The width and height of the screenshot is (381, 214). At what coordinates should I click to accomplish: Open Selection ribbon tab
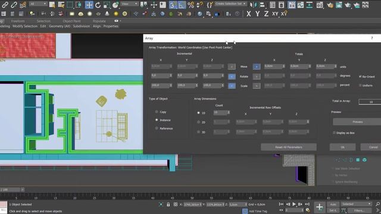tap(43, 21)
